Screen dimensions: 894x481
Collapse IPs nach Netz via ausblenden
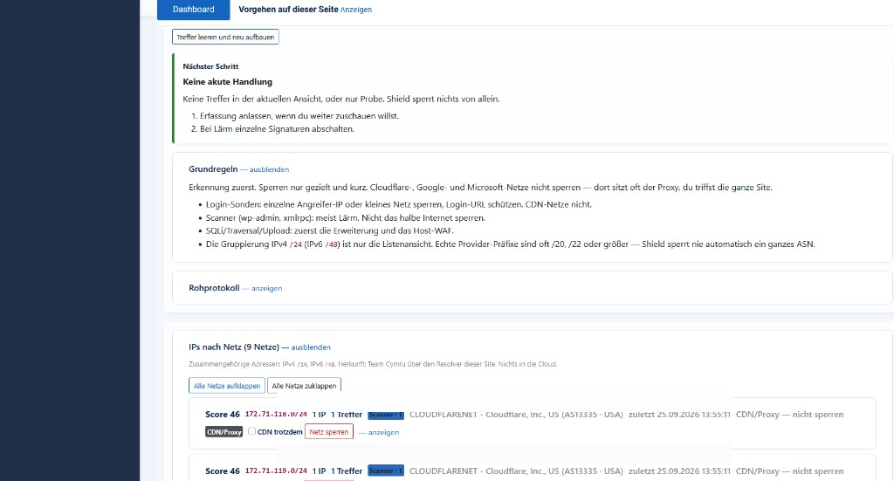(x=311, y=347)
